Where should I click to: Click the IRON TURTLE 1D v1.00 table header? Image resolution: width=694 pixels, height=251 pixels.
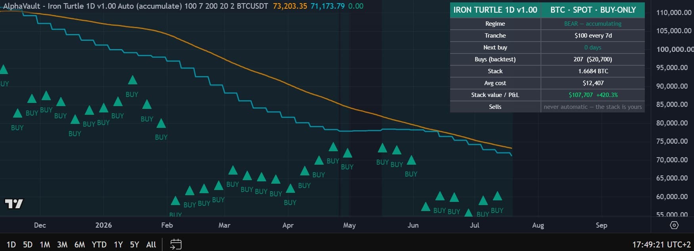pyautogui.click(x=495, y=10)
